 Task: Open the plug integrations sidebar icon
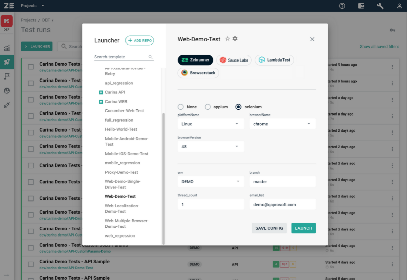[x=7, y=105]
